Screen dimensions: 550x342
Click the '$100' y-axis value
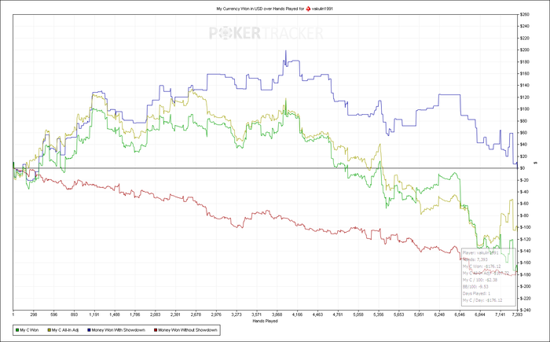coord(525,108)
